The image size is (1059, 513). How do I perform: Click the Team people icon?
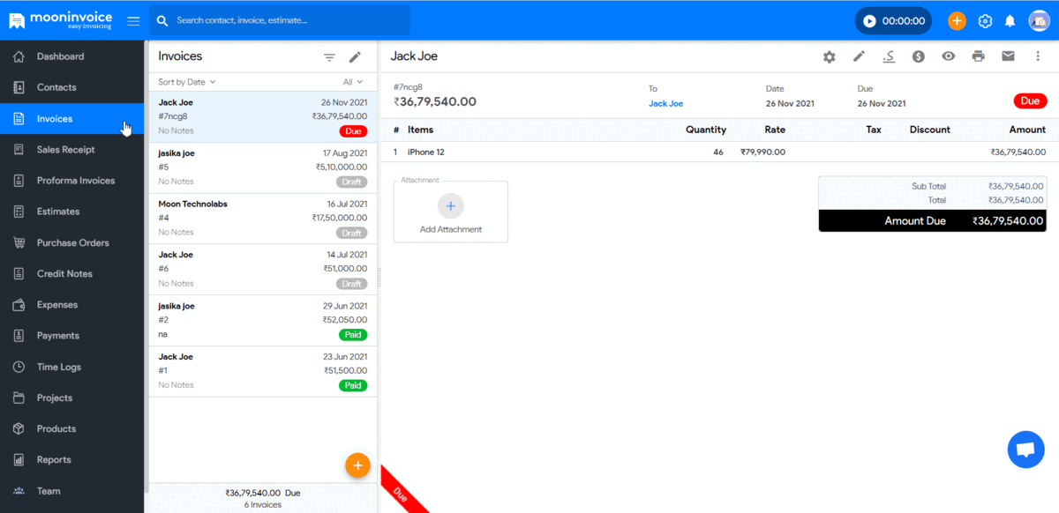click(19, 491)
